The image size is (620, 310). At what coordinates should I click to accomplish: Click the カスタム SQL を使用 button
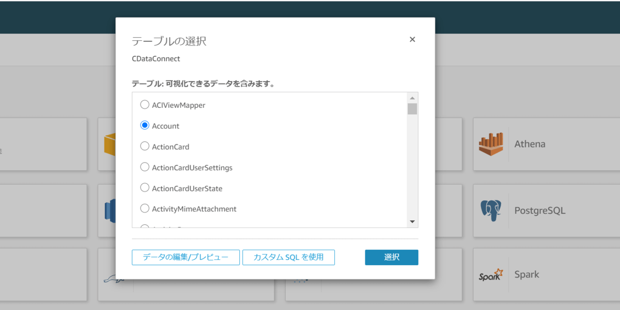pos(288,257)
